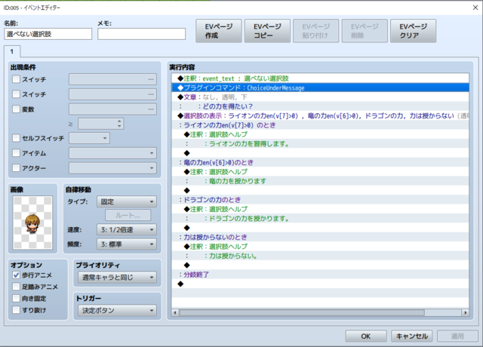Focus the メモ input field
Screen dimensions: 483x347
click(x=141, y=34)
